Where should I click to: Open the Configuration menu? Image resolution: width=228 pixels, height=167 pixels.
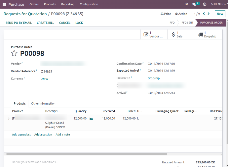pos(89,4)
